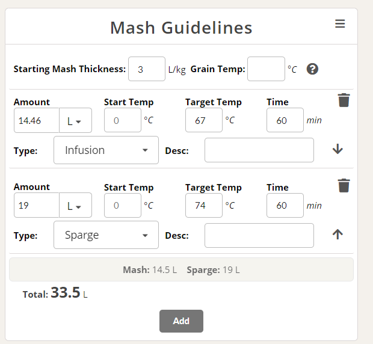373x344 pixels.
Task: Edit the Target Temp field showing 67
Action: (204, 120)
